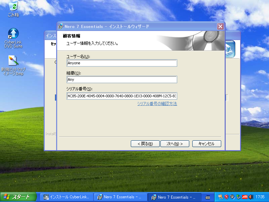Click the active Nero 7 Essentials taskbar button beside the keyboard icon
This screenshot has height=202, width=269.
[175, 197]
